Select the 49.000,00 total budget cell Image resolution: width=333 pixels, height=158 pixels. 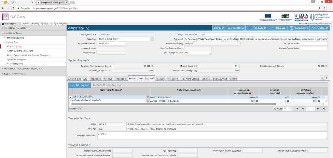coord(243,97)
